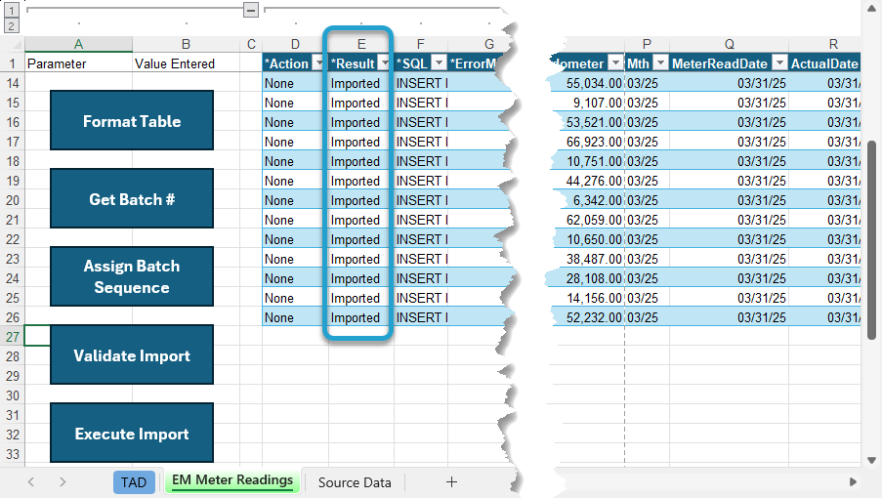Click Mth value 03/25 in row 19
Screen dimensions: 882x498
click(x=647, y=181)
